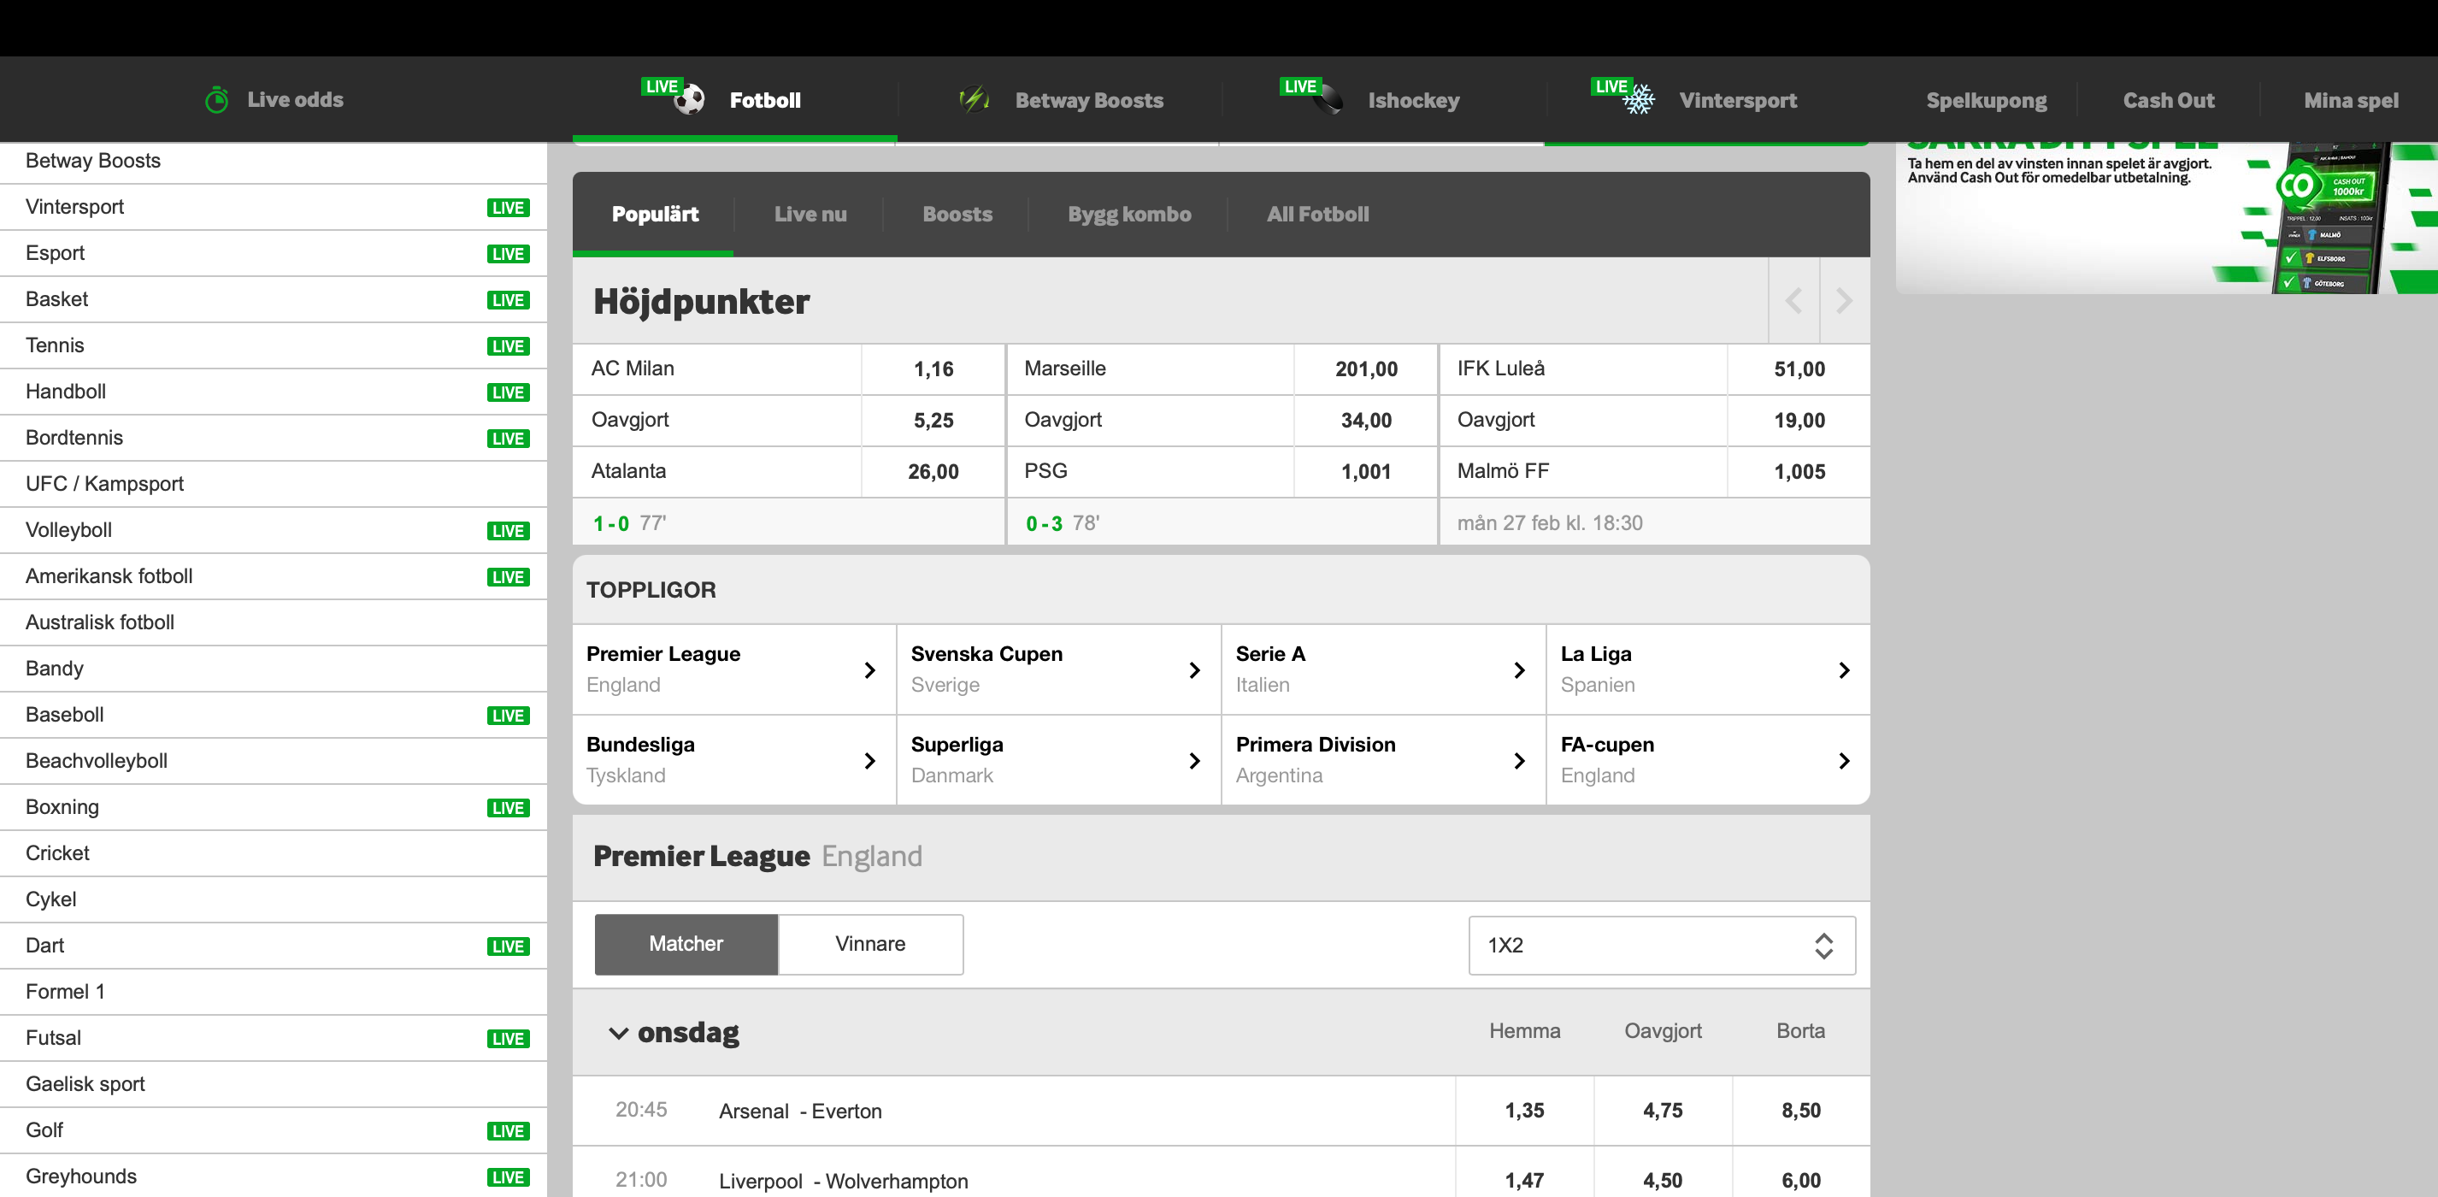Click the LIVE badge next to Vintersport in sidebar
Image resolution: width=2438 pixels, height=1197 pixels.
509,208
